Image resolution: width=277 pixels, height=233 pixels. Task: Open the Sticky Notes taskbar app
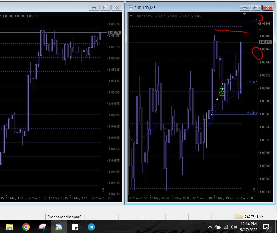75,227
